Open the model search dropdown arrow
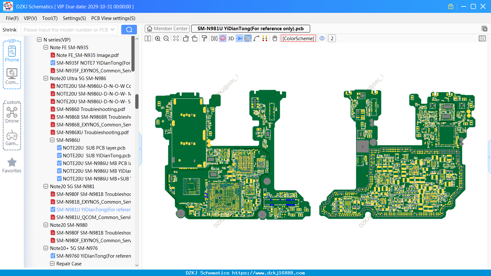 pos(113,30)
